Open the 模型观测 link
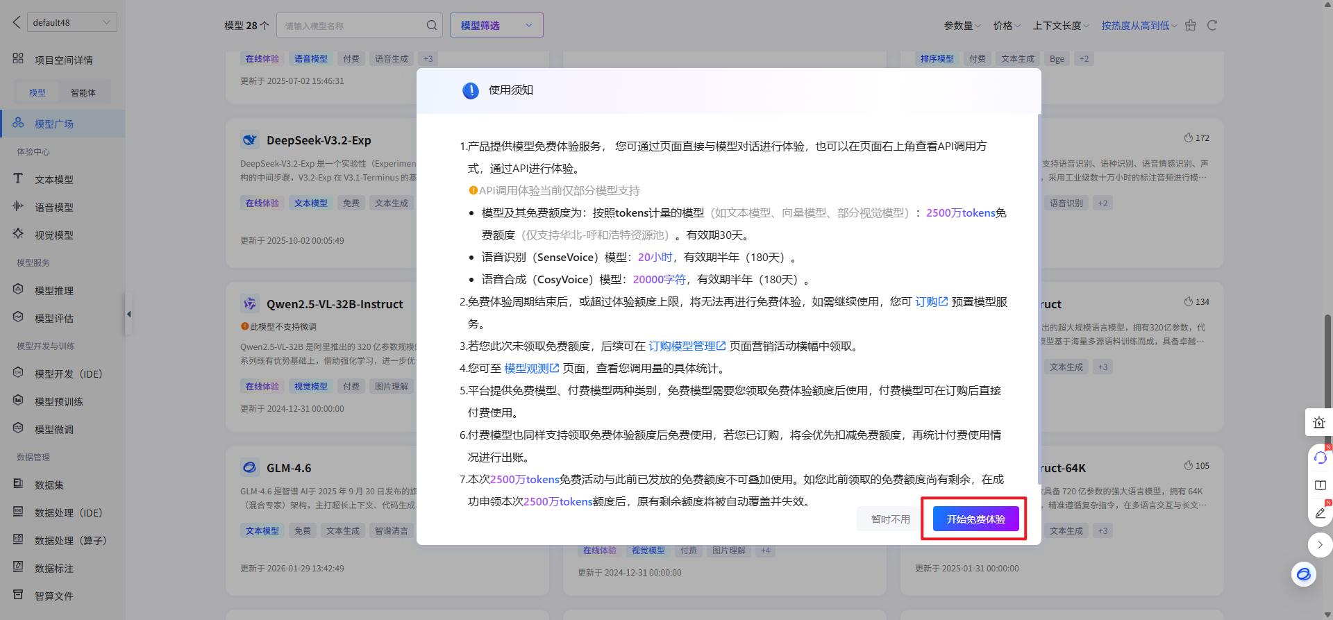The height and width of the screenshot is (620, 1333). point(531,368)
